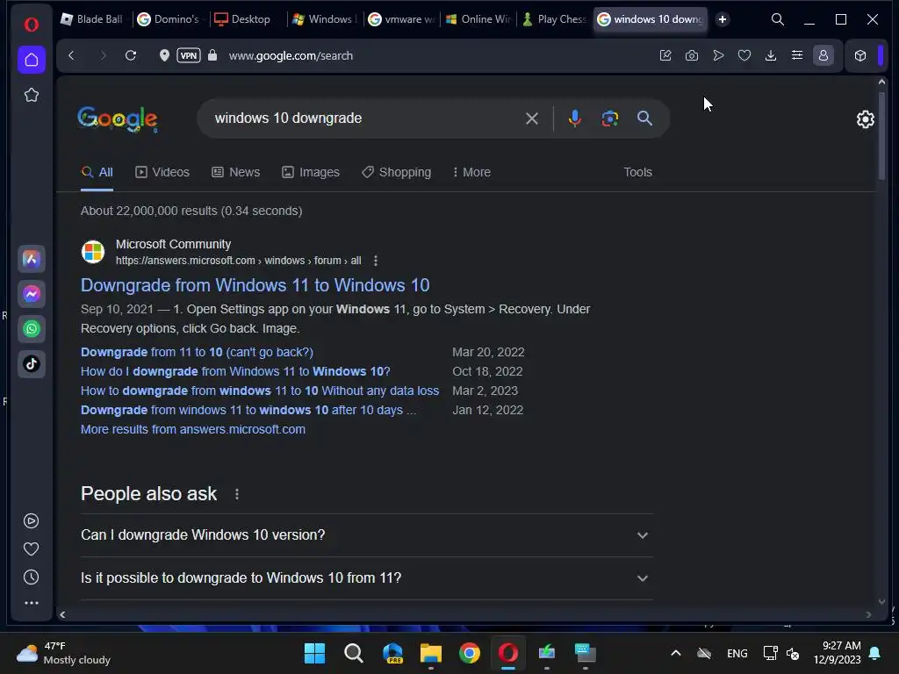Expand 'Is it possible to downgrade to Windows 10 from 11?'
Viewport: 899px width, 674px height.
[x=367, y=578]
